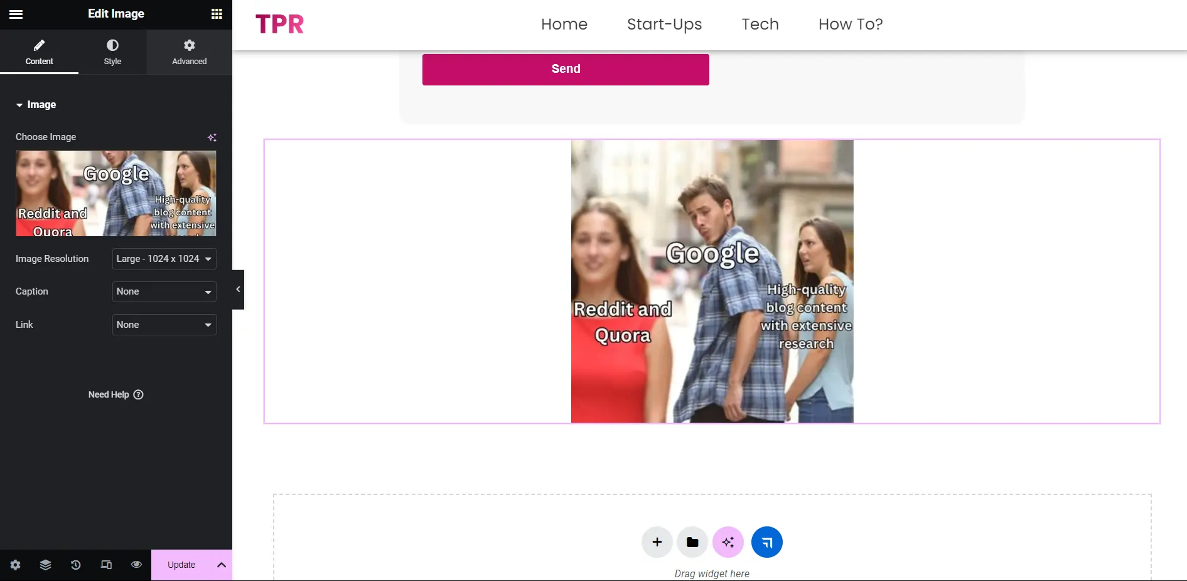This screenshot has width=1187, height=581.
Task: Open the Image Resolution dropdown
Action: (164, 259)
